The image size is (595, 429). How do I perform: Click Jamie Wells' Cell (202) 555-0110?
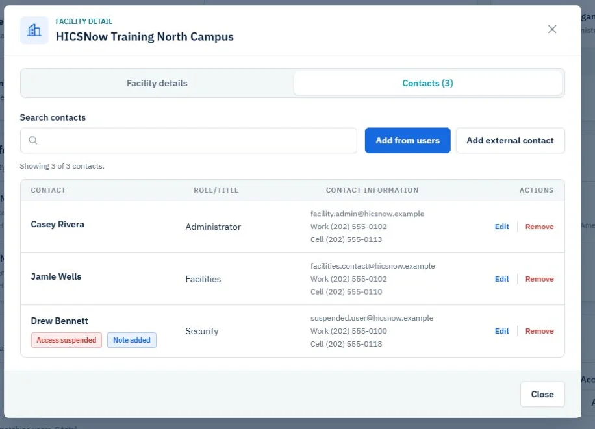coord(346,291)
